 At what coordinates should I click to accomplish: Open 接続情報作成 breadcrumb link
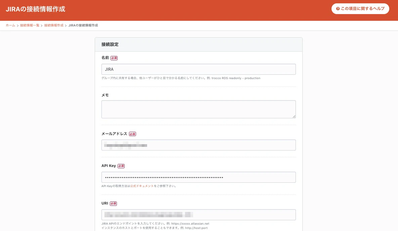tap(54, 25)
